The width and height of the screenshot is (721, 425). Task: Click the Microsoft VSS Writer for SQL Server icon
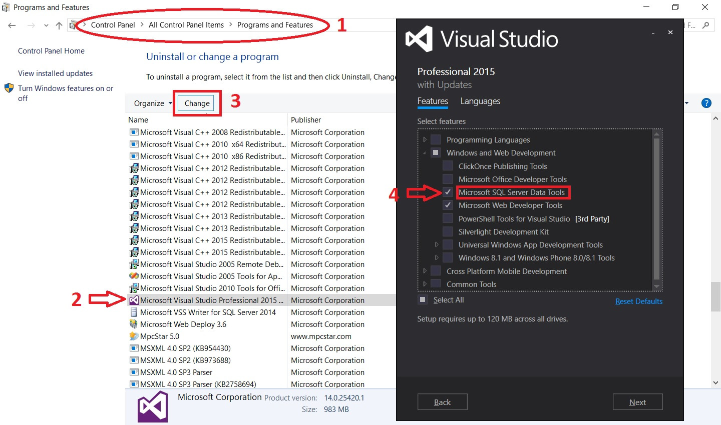tap(134, 312)
